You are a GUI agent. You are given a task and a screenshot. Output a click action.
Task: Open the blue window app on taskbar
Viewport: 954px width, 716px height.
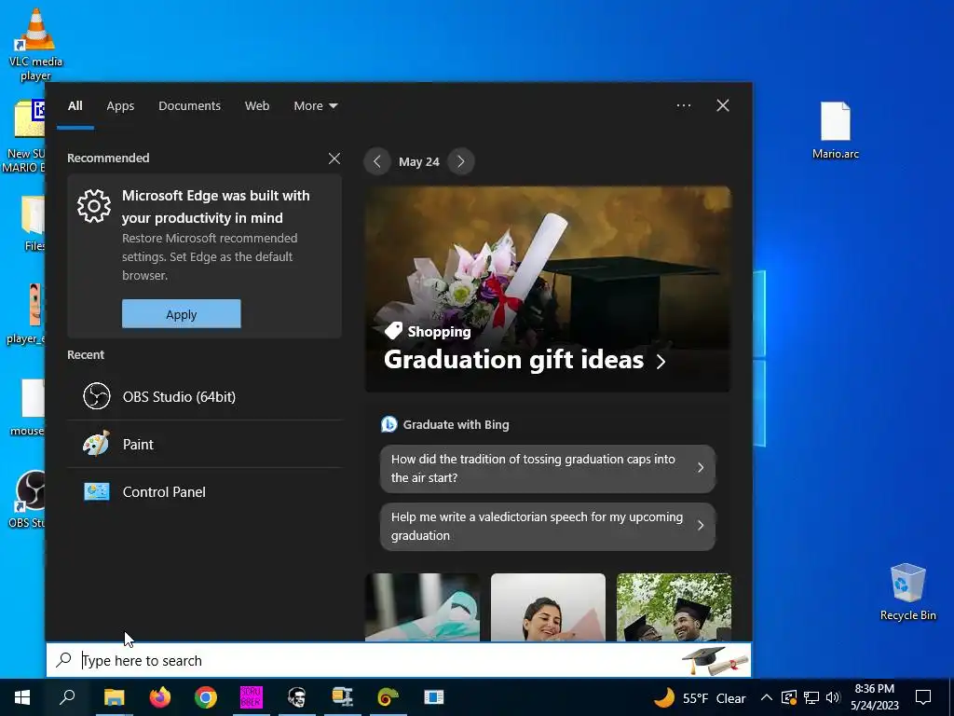pos(434,697)
